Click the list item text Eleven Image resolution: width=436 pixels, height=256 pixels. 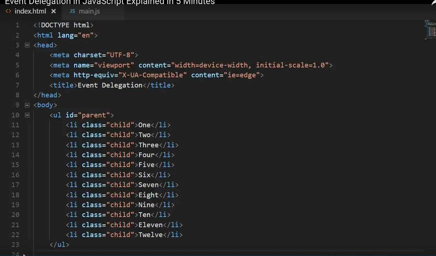(x=151, y=225)
